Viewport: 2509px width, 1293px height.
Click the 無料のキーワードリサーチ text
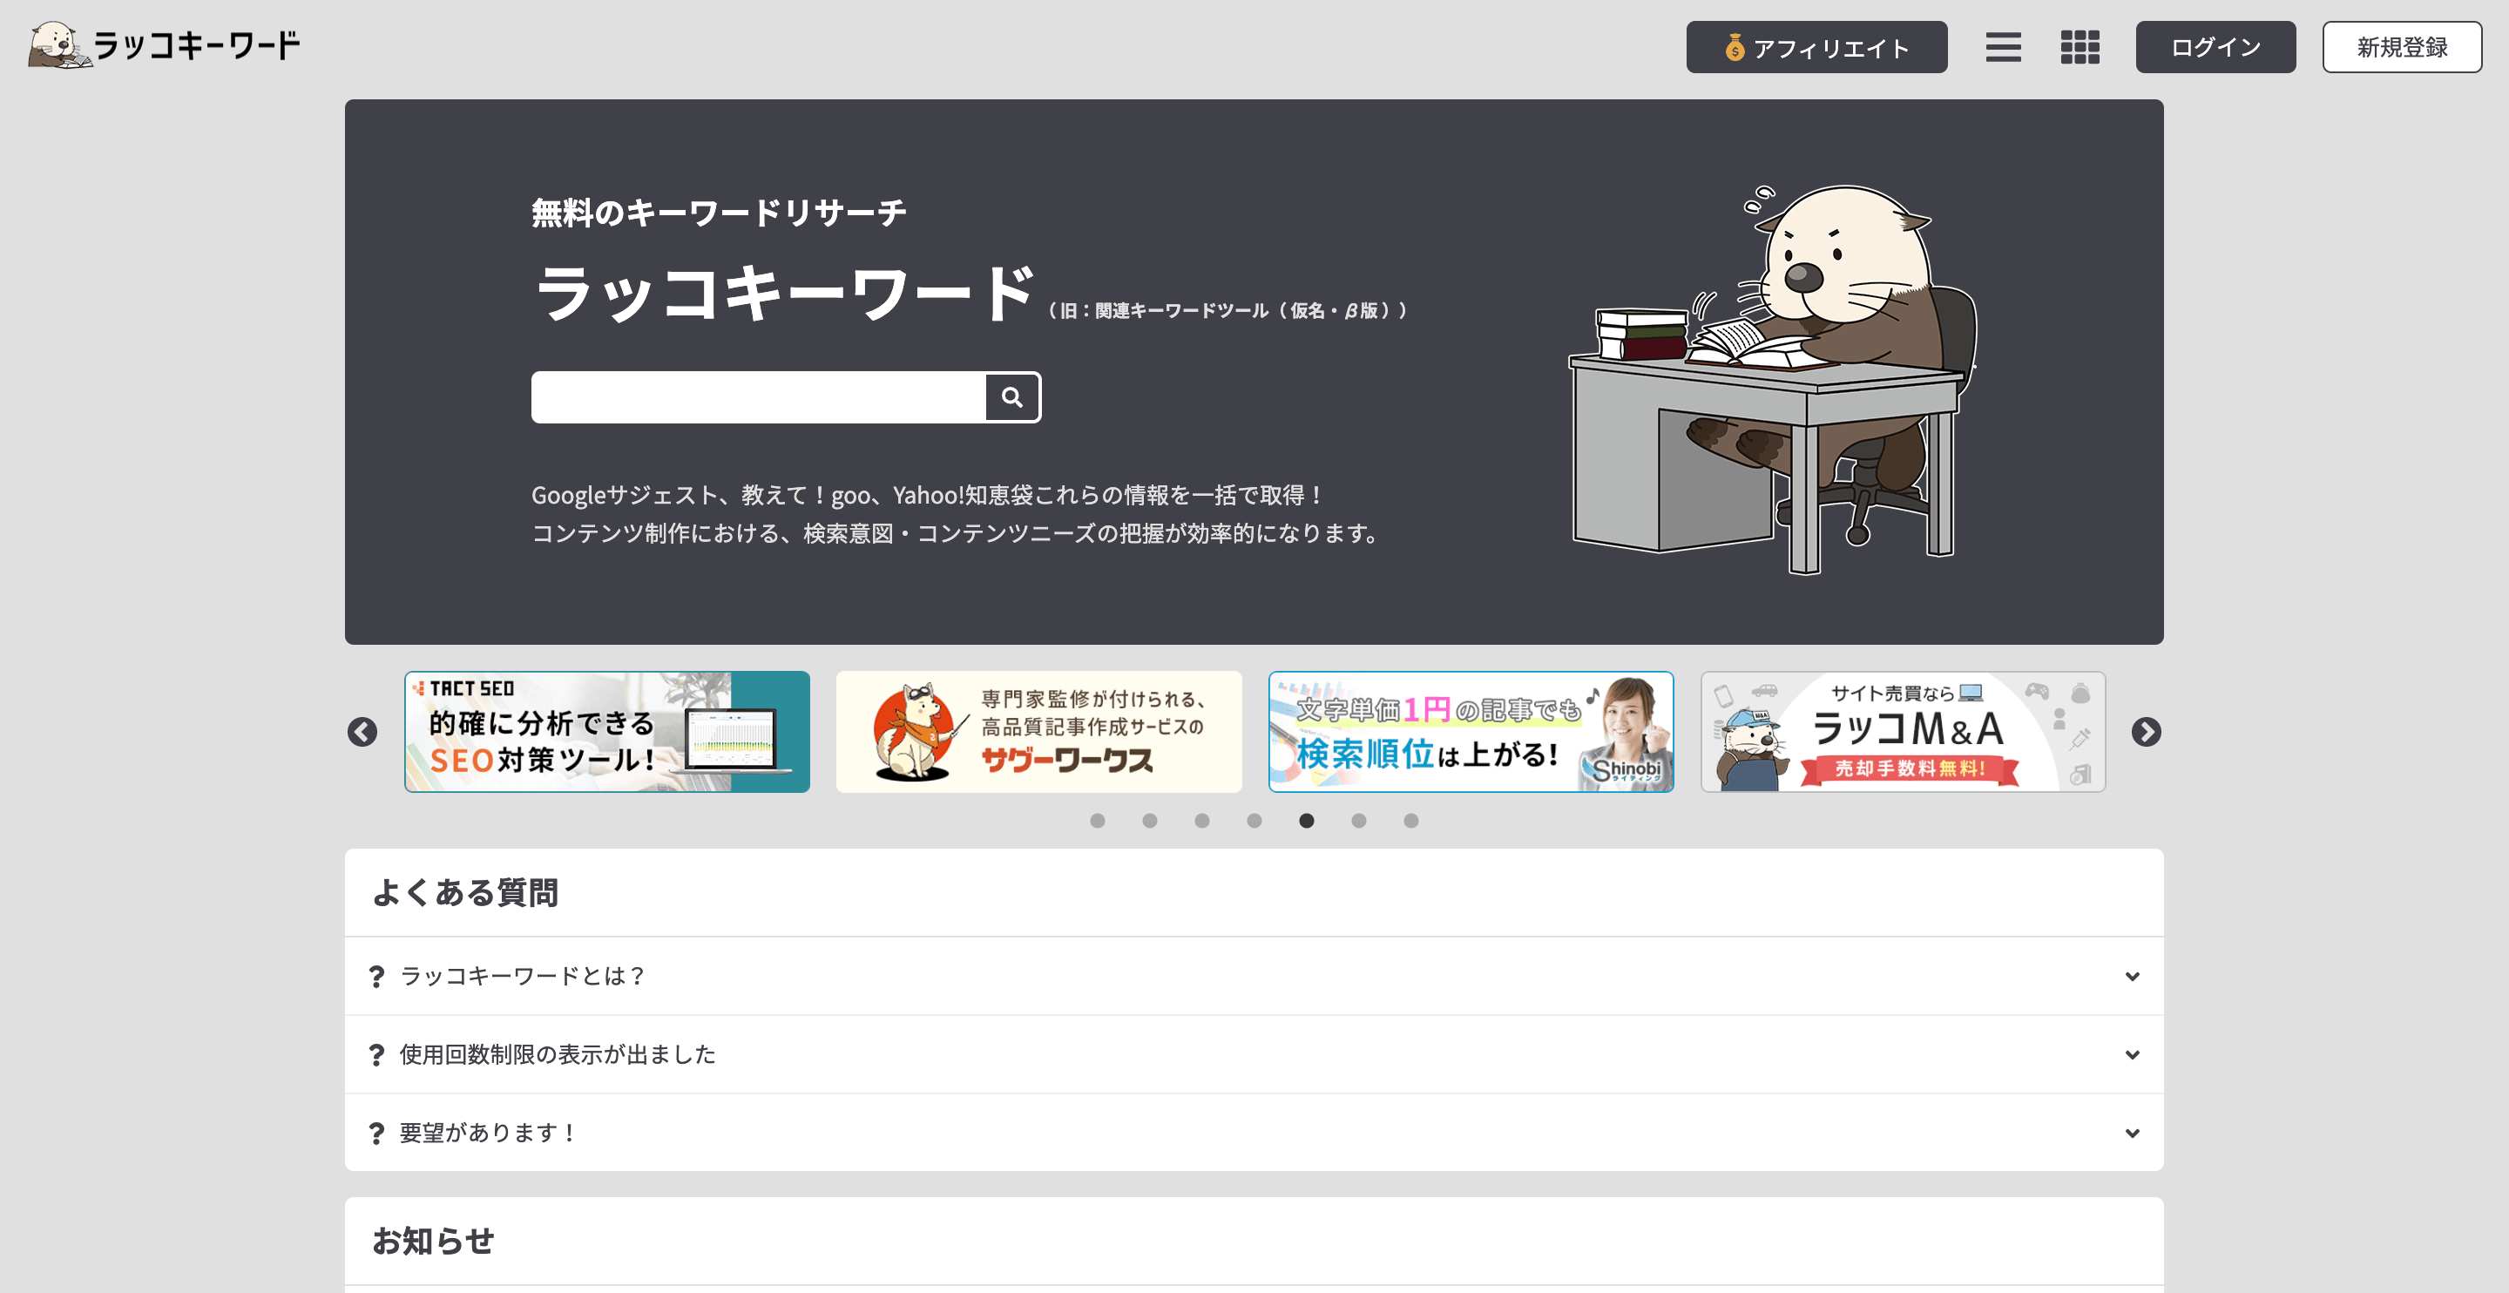coord(719,213)
